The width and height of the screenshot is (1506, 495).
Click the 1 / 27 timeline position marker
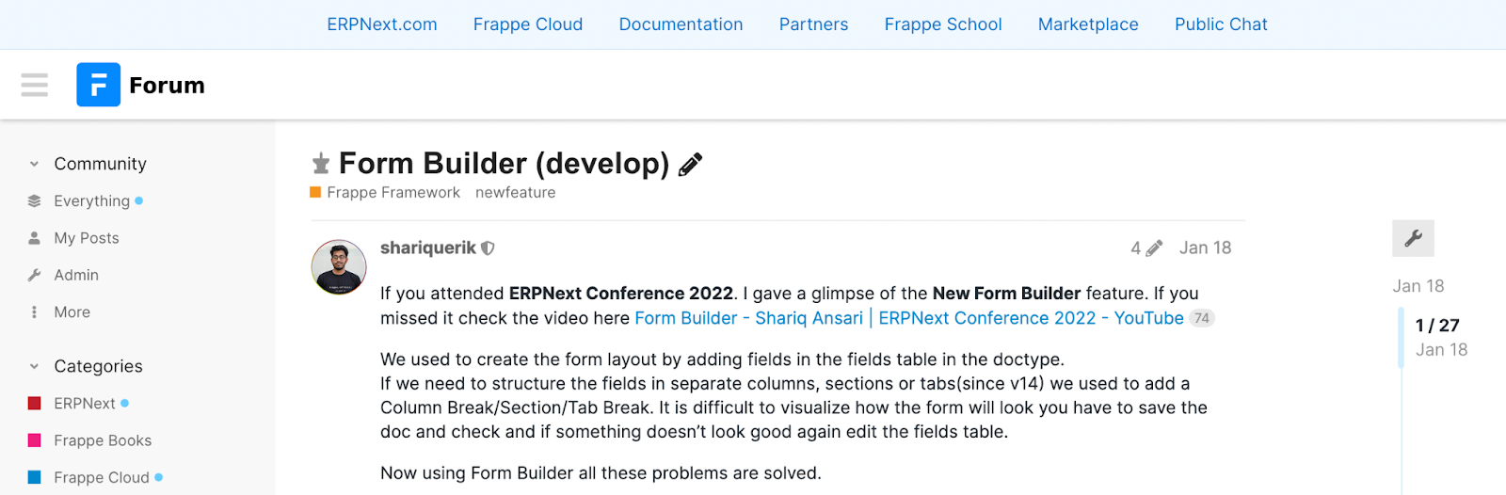pos(1437,326)
